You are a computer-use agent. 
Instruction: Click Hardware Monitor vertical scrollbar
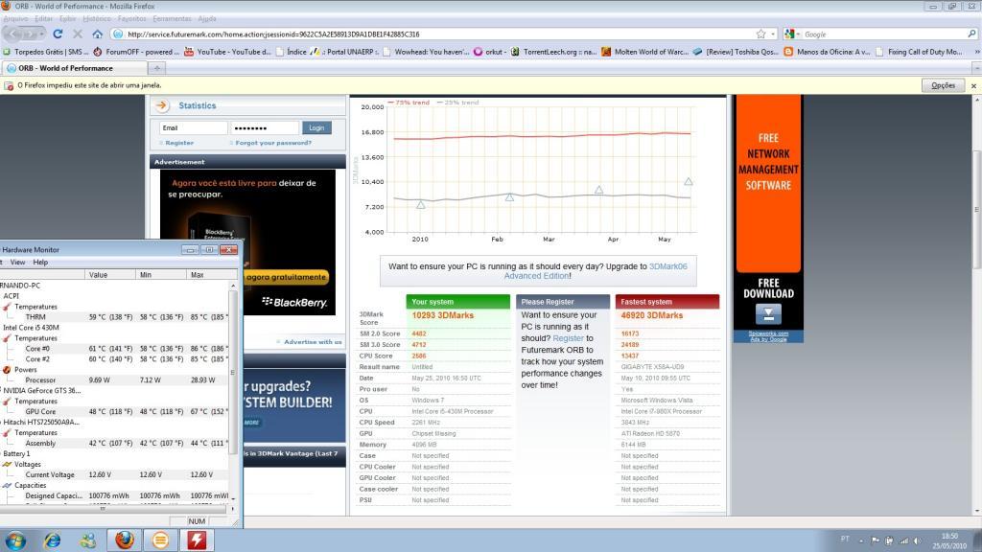pyautogui.click(x=233, y=391)
